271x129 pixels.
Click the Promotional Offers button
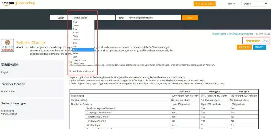(x=205, y=4)
